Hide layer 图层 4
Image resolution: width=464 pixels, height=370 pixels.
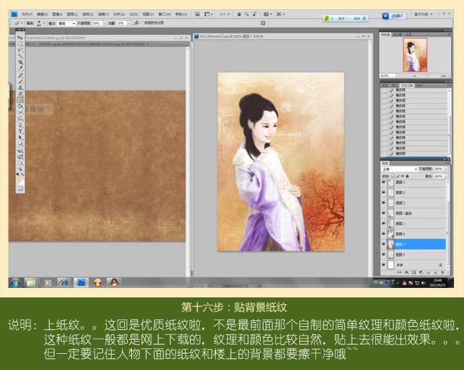click(x=383, y=182)
